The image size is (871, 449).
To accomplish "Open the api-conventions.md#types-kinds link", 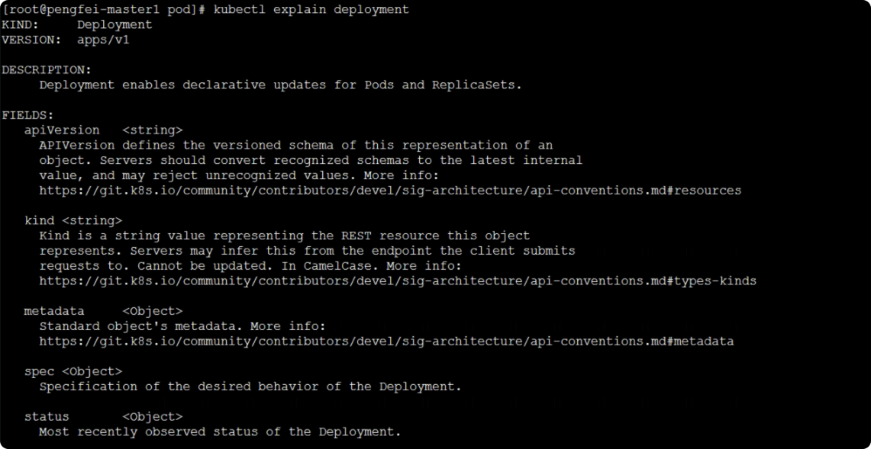I will point(398,281).
